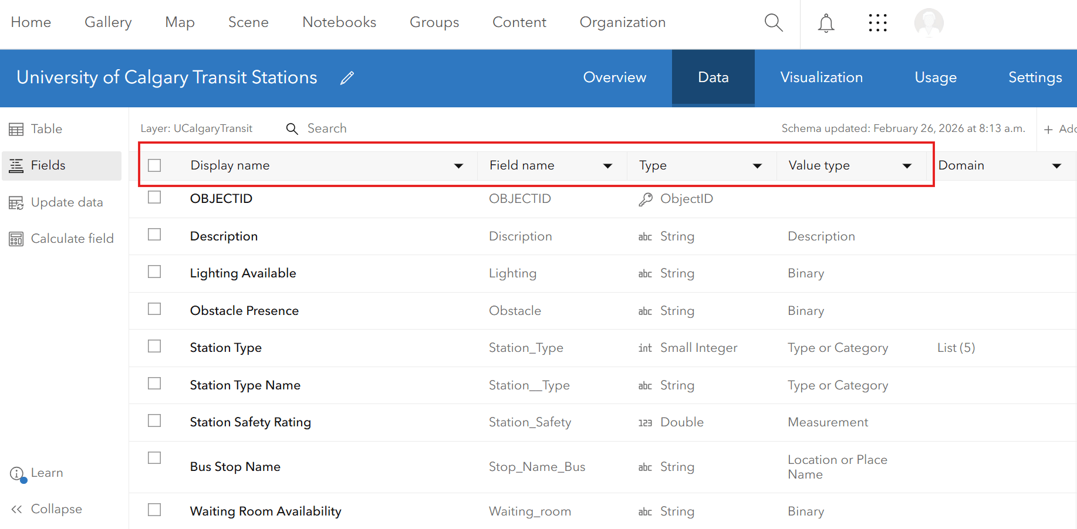Image resolution: width=1077 pixels, height=529 pixels.
Task: Open the Value type column dropdown arrow
Action: (x=907, y=167)
